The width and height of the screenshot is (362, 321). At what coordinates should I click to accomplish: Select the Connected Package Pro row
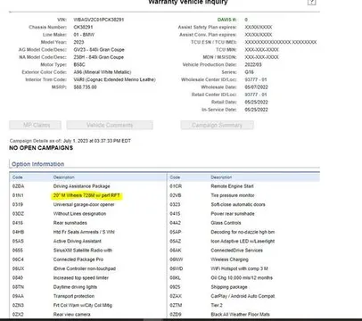88,259
